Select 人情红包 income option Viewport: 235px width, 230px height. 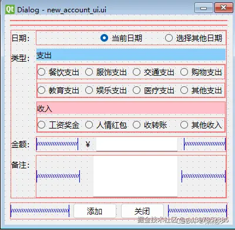pyautogui.click(x=106, y=124)
